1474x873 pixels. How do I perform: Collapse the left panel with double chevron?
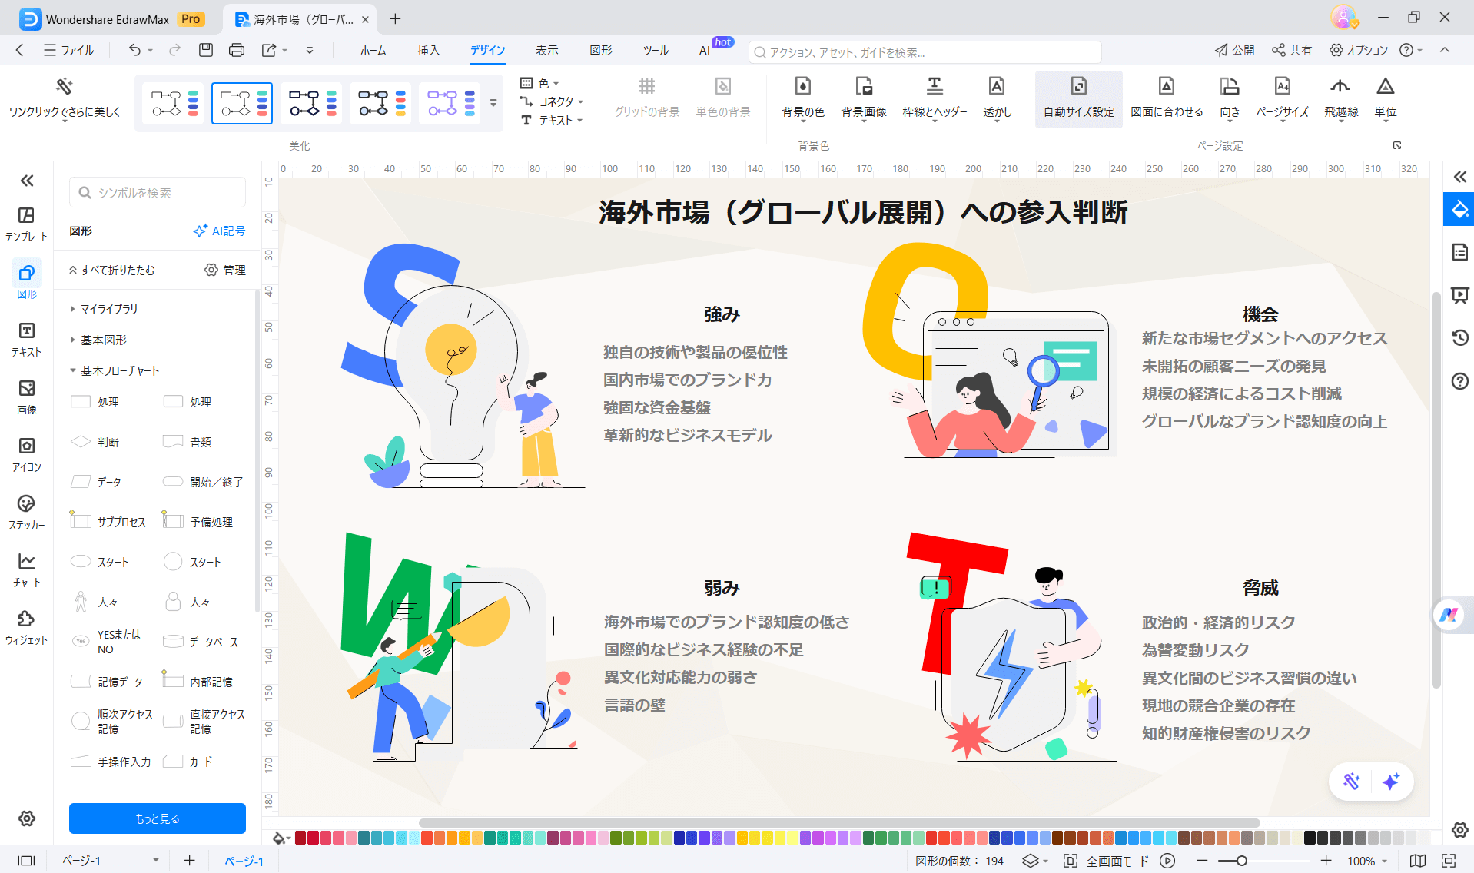tap(27, 181)
